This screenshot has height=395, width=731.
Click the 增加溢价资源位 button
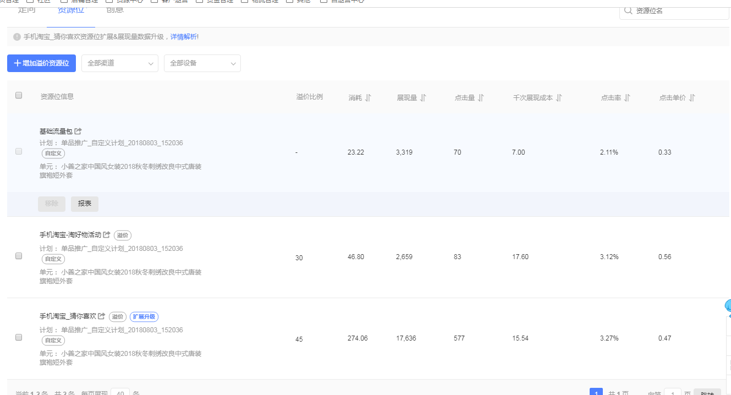(42, 63)
